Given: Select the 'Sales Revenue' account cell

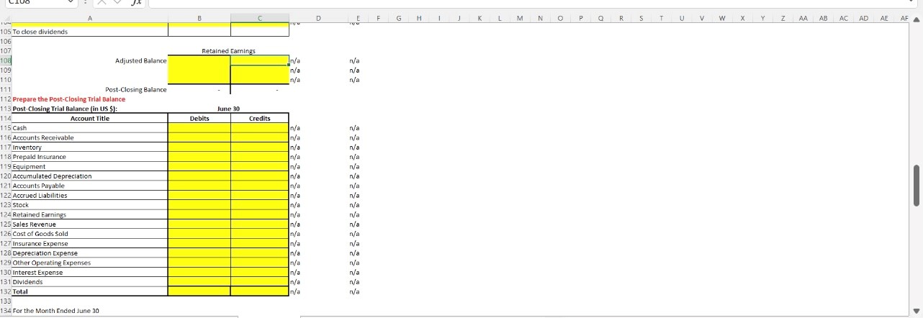Looking at the screenshot, I should coord(90,224).
